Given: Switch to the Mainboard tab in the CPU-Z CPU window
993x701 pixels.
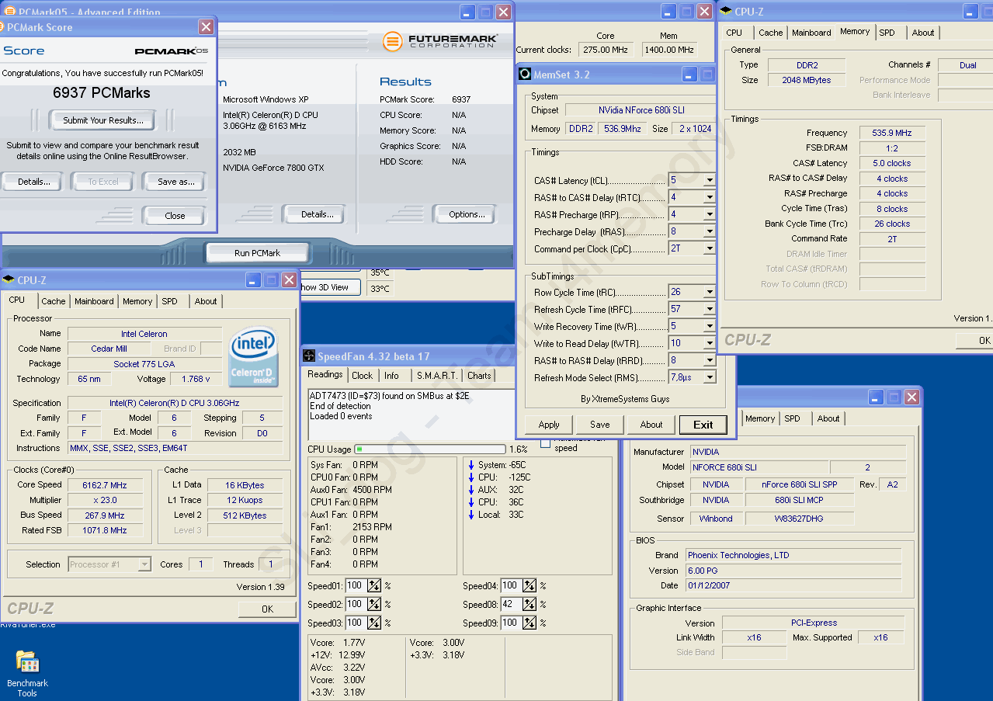Looking at the screenshot, I should pos(94,301).
